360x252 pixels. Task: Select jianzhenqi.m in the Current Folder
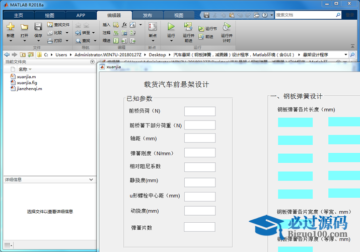[x=29, y=89]
